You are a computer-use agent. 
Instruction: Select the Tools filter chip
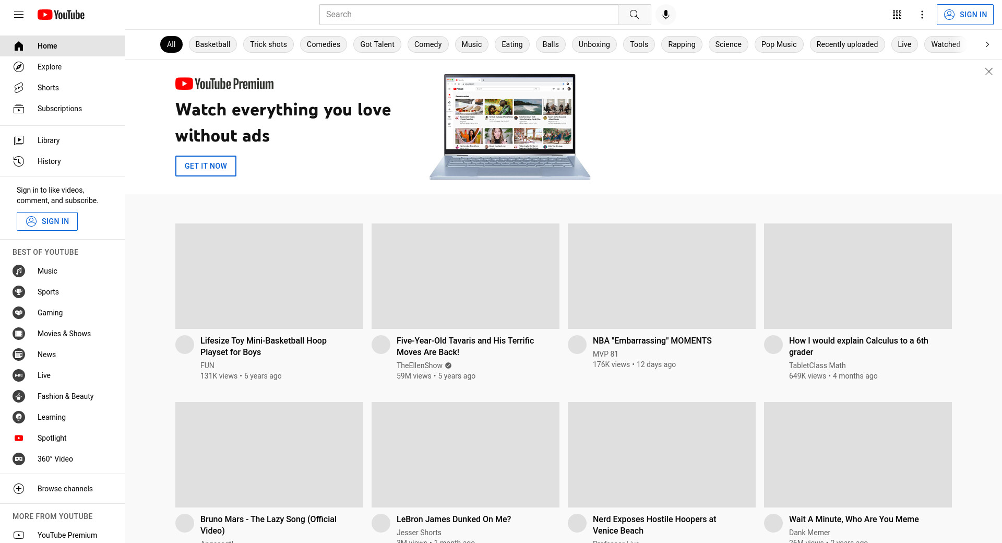pos(639,44)
